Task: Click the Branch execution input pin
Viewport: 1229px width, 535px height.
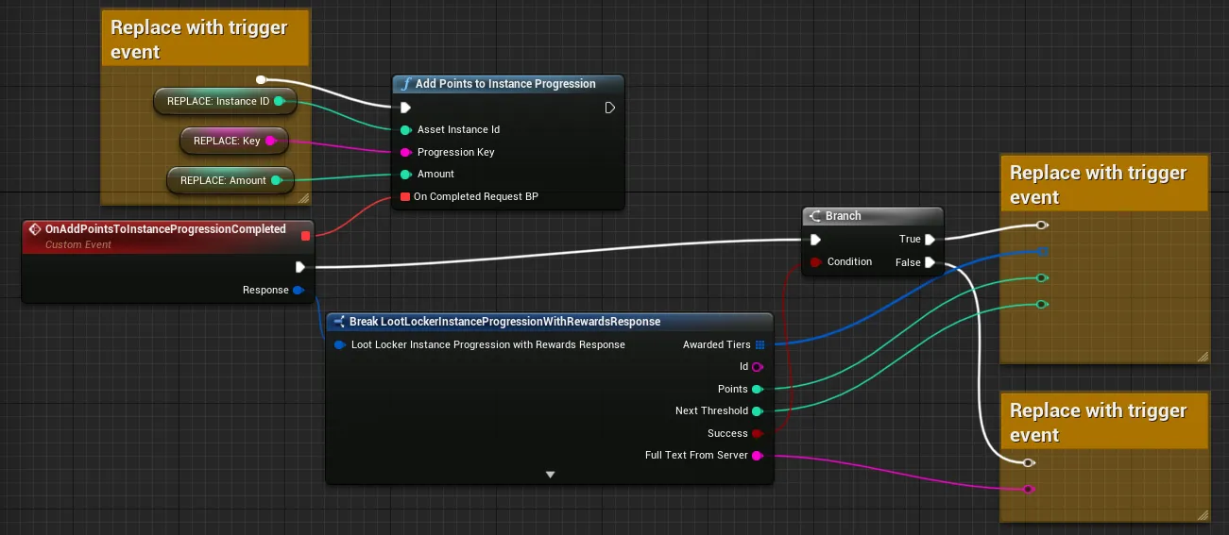Action: coord(814,240)
